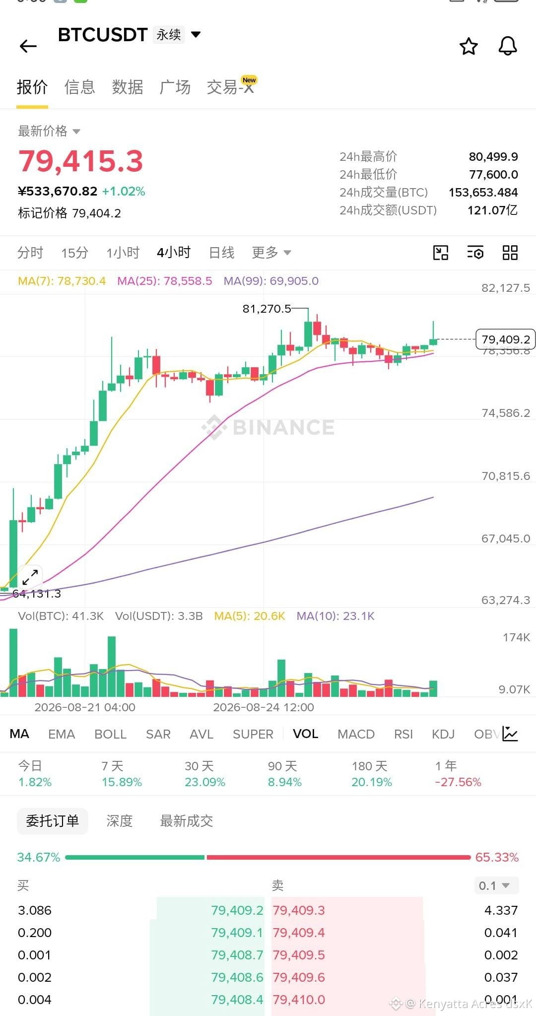Select ask price 79,409.6
The width and height of the screenshot is (536, 1016).
[299, 977]
